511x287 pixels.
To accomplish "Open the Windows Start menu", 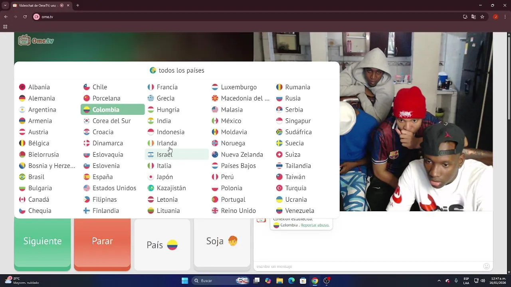I will pyautogui.click(x=185, y=281).
